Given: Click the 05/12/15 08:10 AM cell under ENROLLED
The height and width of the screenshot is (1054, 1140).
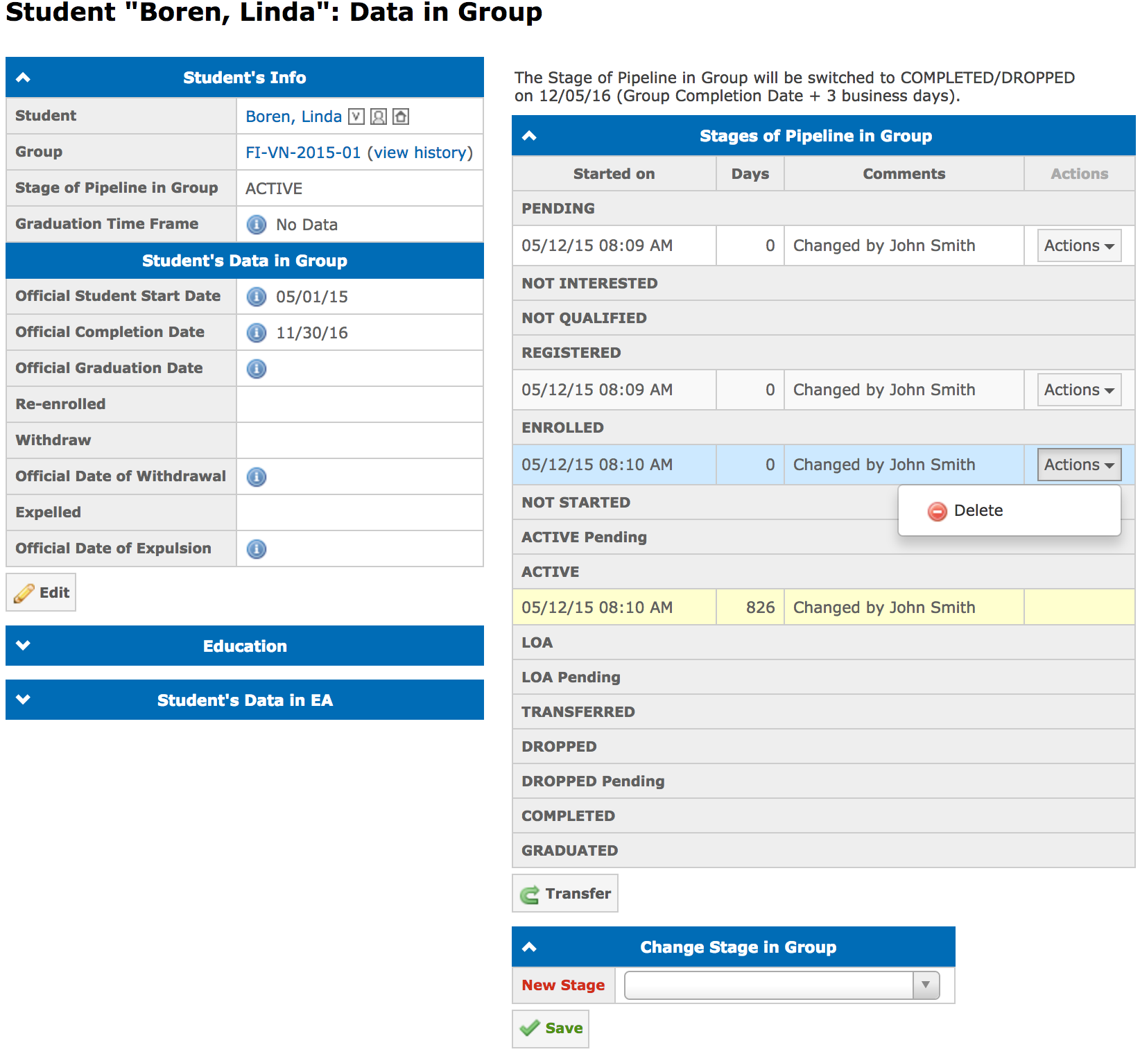Looking at the screenshot, I should coord(614,465).
